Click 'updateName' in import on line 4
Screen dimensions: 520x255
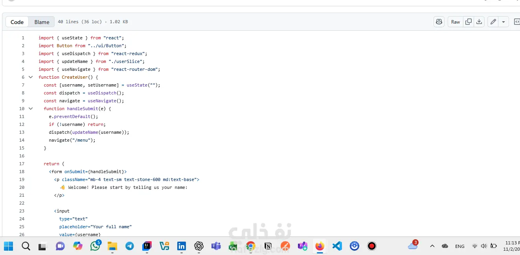pos(75,61)
